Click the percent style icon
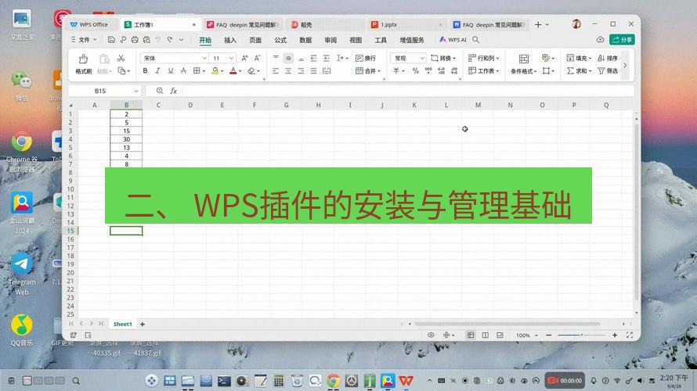This screenshot has width=697, height=391. point(415,71)
